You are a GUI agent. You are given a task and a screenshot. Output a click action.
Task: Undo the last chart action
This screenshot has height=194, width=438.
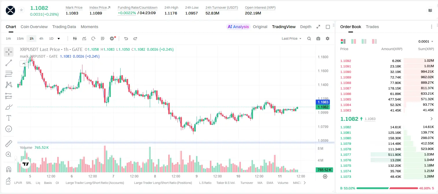click(126, 39)
